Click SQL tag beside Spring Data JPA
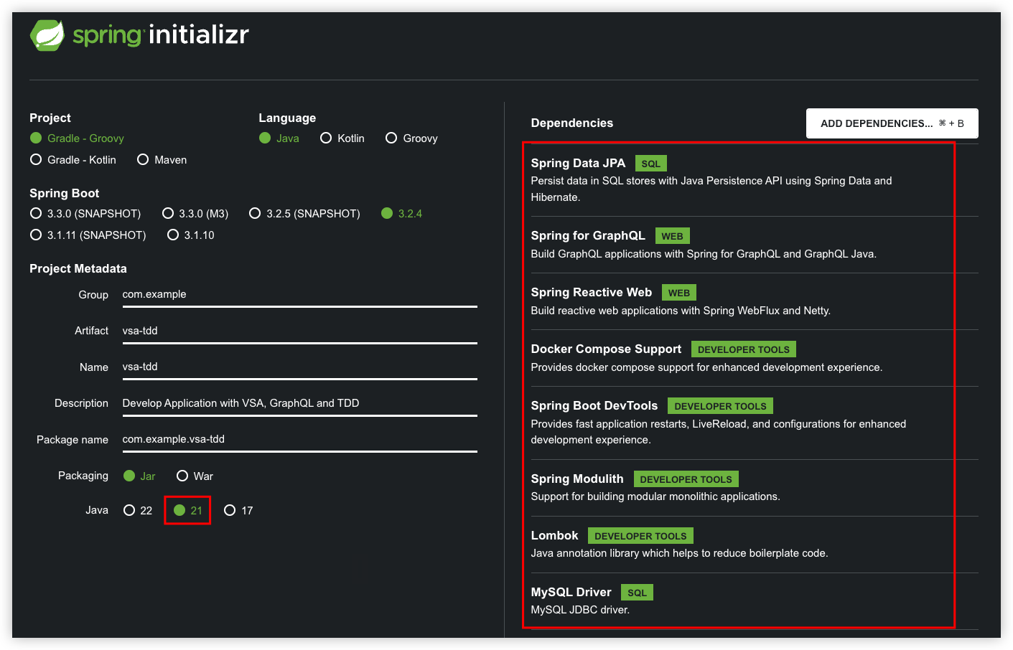 [651, 164]
